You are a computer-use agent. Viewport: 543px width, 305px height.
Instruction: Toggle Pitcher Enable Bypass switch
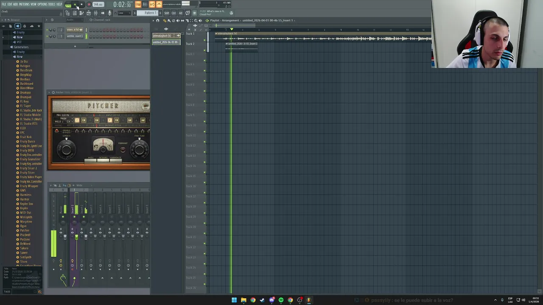tap(57, 131)
